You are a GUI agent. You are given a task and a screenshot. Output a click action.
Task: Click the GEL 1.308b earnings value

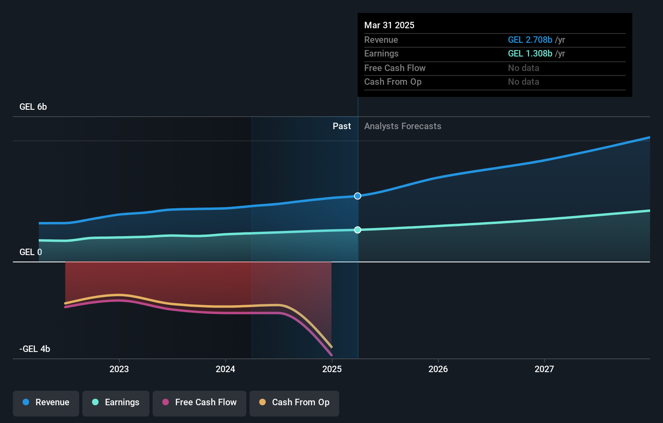click(x=530, y=54)
